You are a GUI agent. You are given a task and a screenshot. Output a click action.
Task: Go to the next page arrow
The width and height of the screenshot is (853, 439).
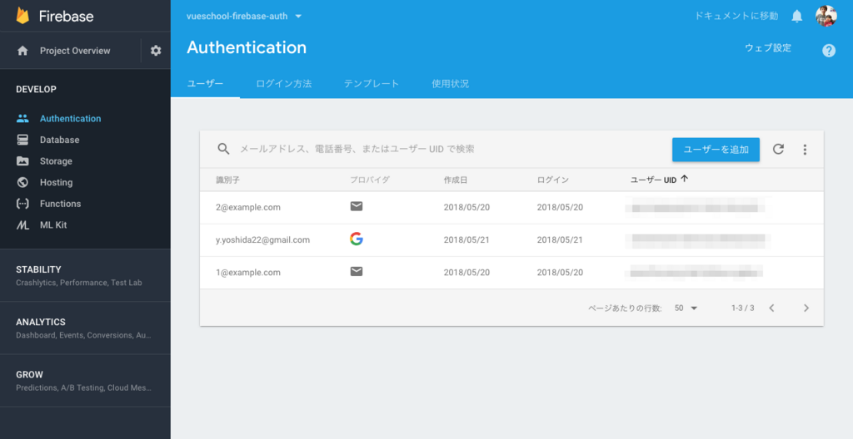point(806,308)
